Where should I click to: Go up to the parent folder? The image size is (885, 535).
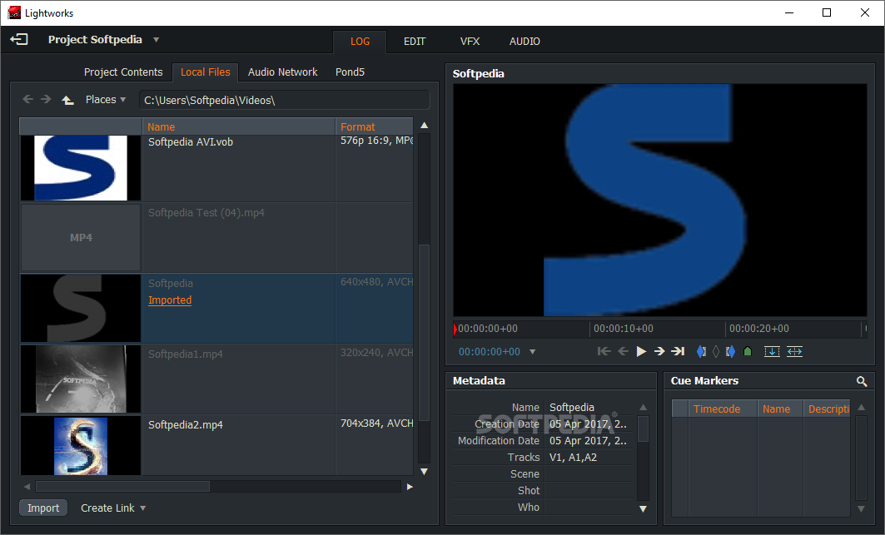[x=67, y=100]
